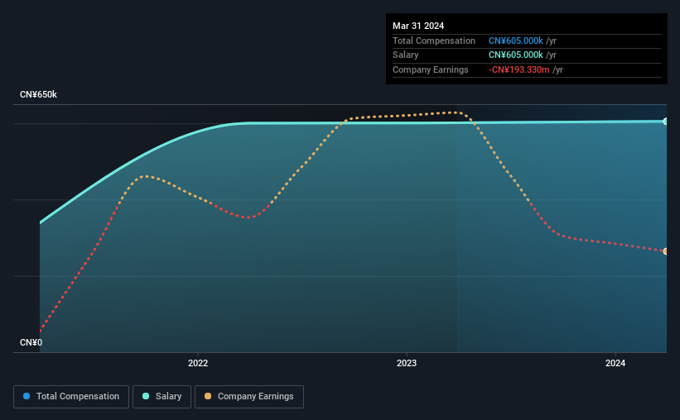Click the -CN¥193.330m company earnings value

click(x=519, y=69)
